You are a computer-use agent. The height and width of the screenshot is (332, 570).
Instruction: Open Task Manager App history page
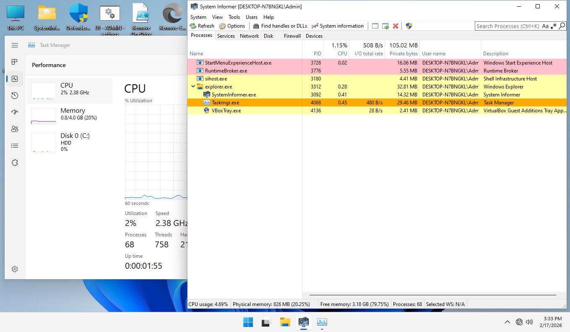pos(15,96)
